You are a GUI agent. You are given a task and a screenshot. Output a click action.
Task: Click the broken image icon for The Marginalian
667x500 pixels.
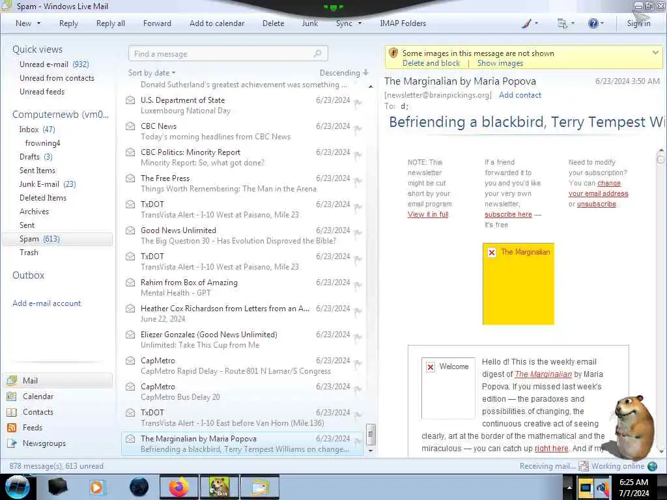click(x=492, y=253)
